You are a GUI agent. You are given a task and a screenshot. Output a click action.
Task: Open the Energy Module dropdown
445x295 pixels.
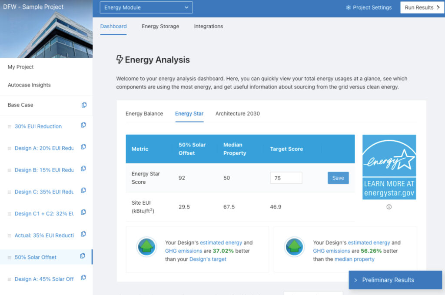146,7
